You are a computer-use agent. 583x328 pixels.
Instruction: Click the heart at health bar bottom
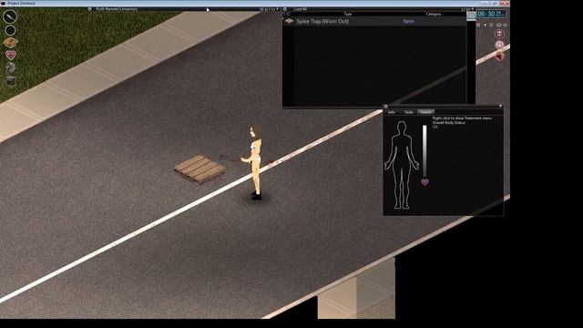coord(424,182)
